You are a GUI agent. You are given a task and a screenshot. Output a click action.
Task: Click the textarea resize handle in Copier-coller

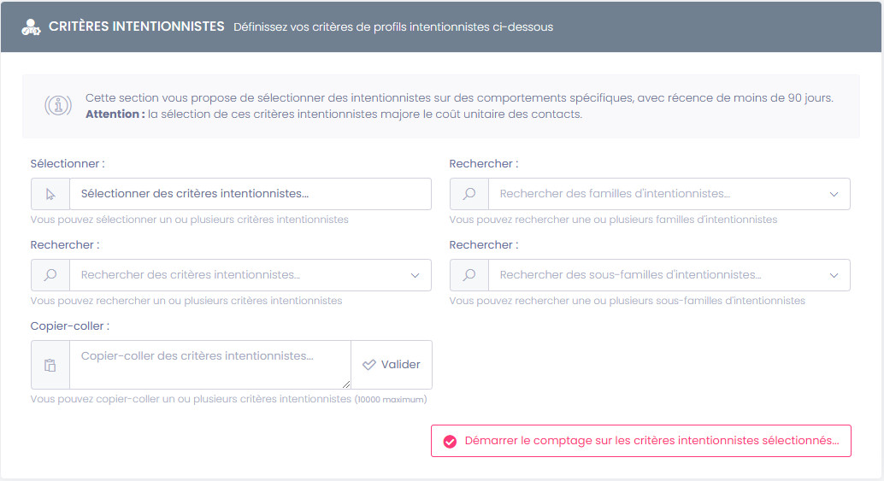click(x=346, y=384)
